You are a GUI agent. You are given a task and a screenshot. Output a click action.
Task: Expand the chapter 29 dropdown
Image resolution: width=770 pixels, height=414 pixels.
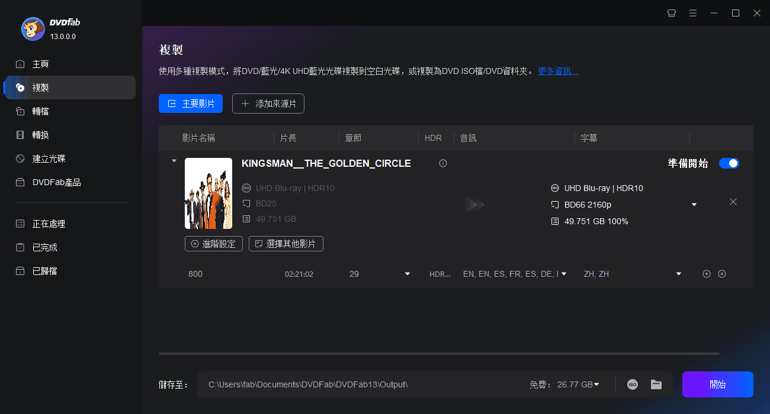coord(408,274)
